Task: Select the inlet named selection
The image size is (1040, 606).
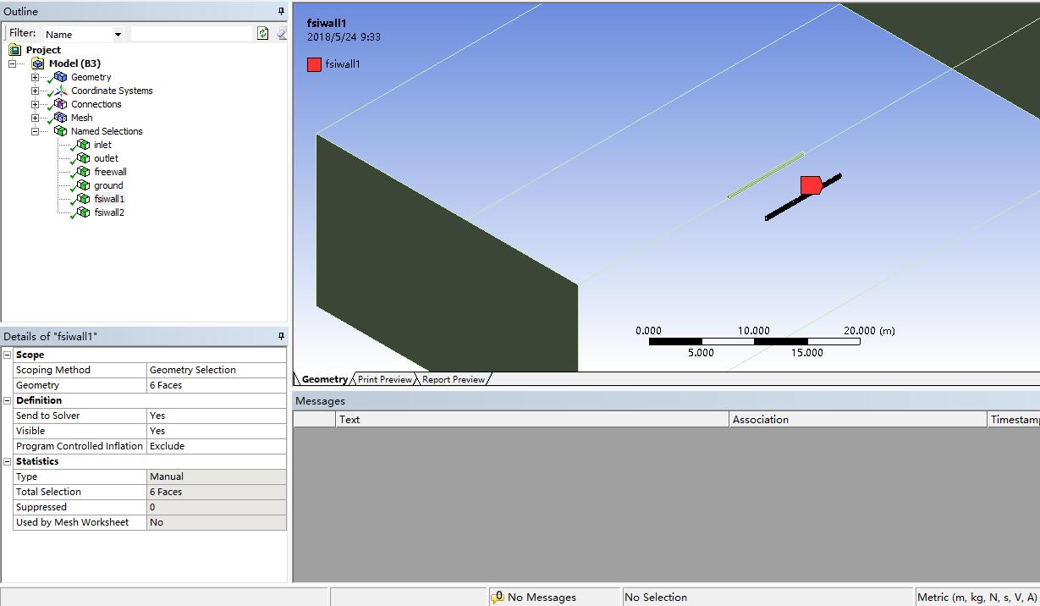Action: pyautogui.click(x=102, y=145)
